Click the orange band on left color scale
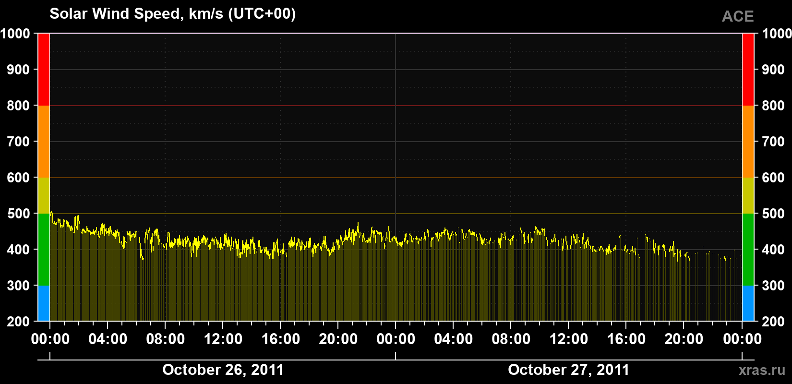The width and height of the screenshot is (792, 384). coord(44,142)
